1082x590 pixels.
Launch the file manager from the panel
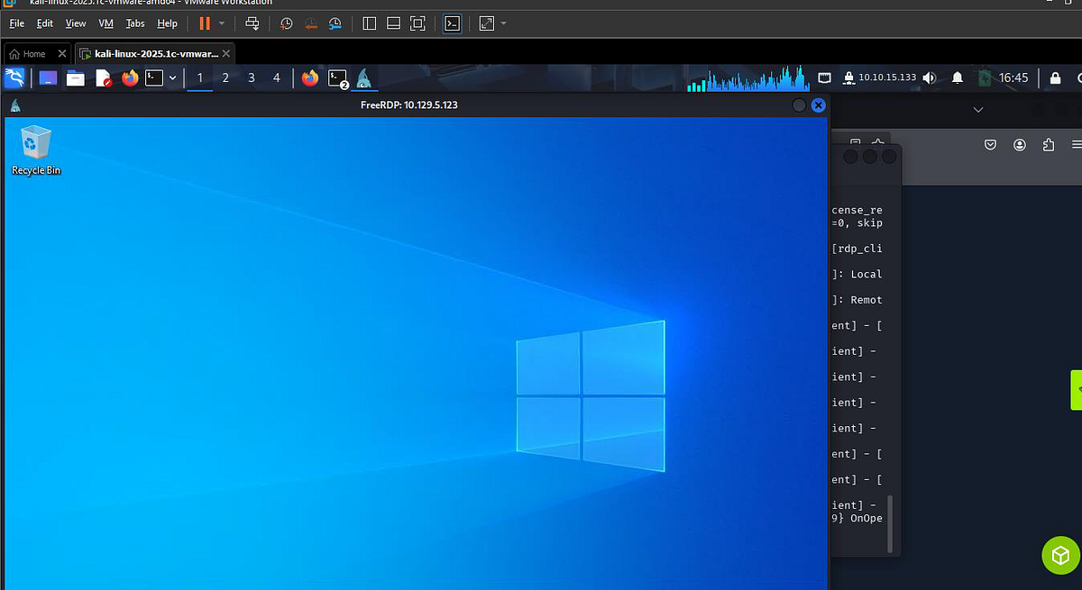75,78
